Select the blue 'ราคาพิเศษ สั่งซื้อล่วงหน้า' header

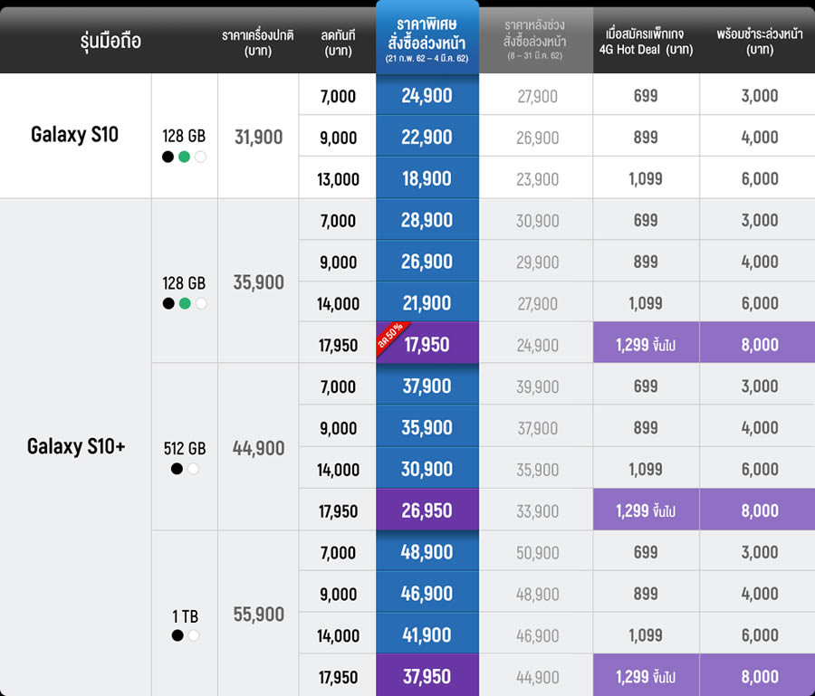[427, 41]
